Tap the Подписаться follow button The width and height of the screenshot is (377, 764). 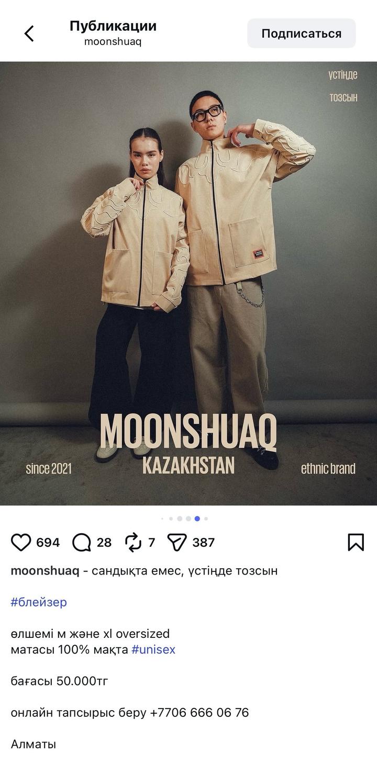pyautogui.click(x=302, y=33)
